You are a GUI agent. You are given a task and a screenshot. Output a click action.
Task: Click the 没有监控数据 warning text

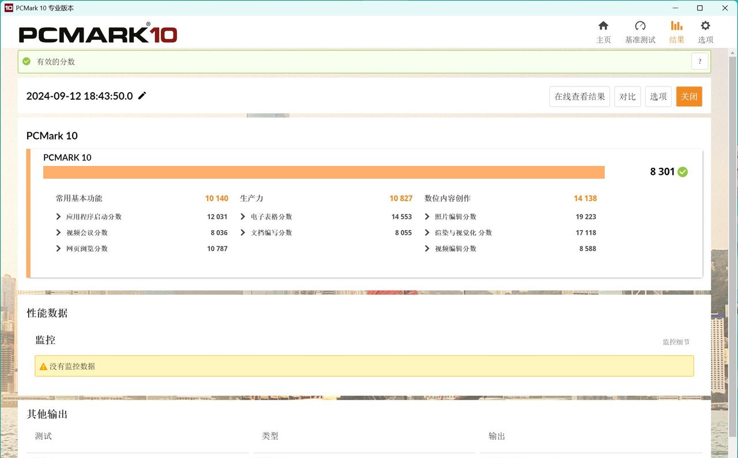pos(72,366)
